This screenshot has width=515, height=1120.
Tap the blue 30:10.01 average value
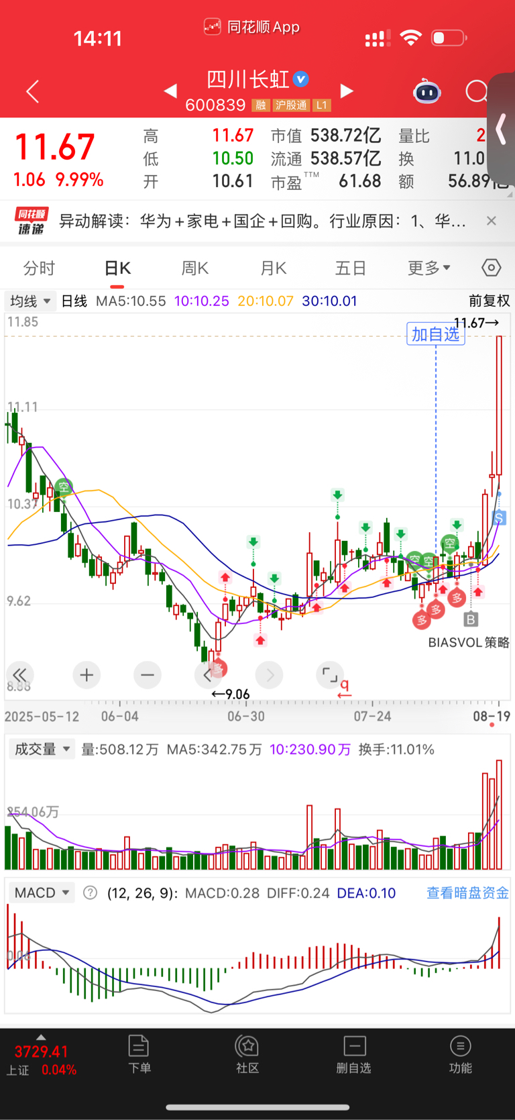tap(329, 301)
